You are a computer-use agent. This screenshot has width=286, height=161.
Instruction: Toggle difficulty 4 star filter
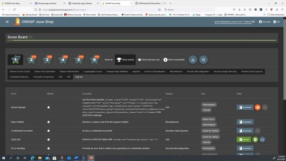point(63,59)
